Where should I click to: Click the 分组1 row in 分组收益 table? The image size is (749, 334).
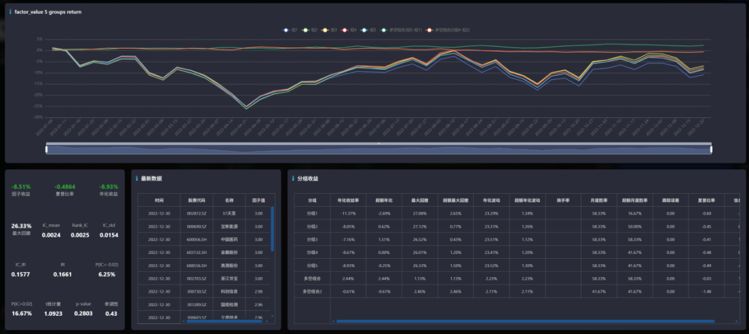312,213
